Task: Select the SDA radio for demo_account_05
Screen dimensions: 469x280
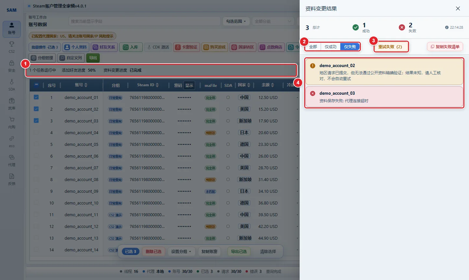Action: (x=228, y=144)
